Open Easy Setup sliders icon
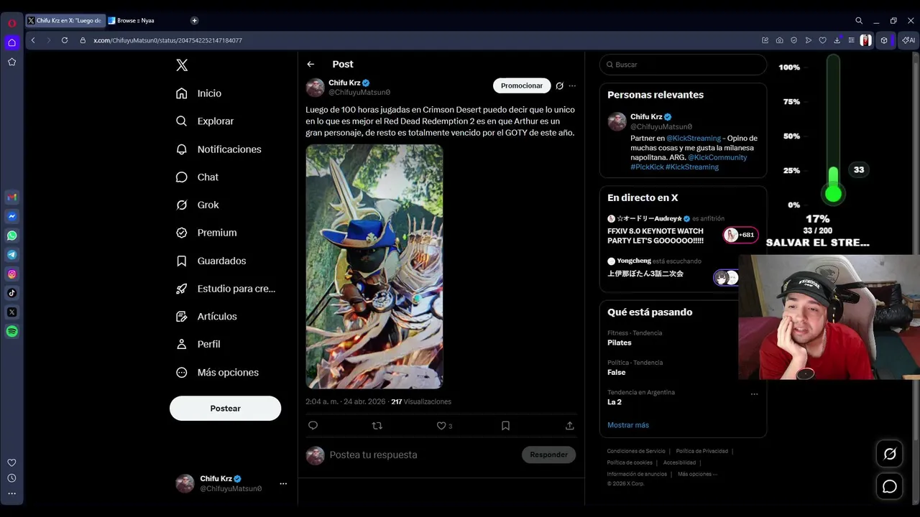Viewport: 920px width, 517px height. coord(851,40)
